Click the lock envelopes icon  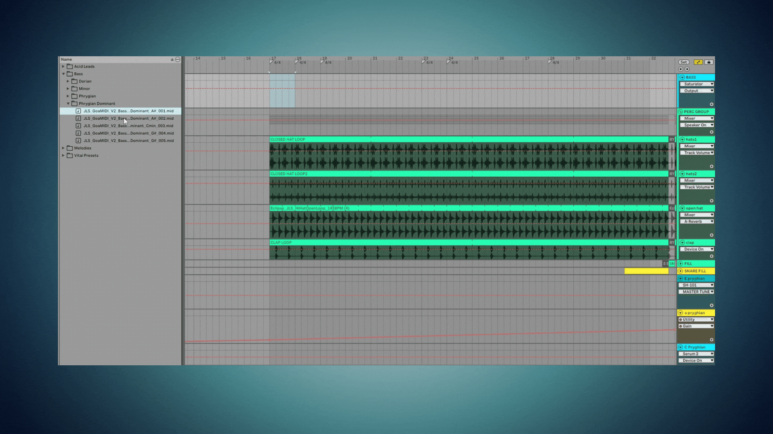[x=709, y=62]
